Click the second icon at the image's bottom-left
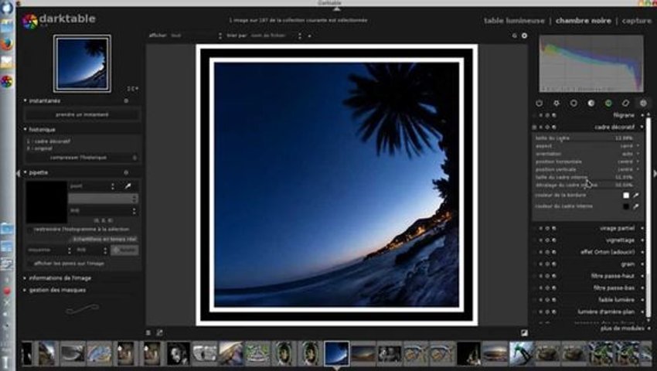Viewport: 657px width, 371px height. (160, 333)
